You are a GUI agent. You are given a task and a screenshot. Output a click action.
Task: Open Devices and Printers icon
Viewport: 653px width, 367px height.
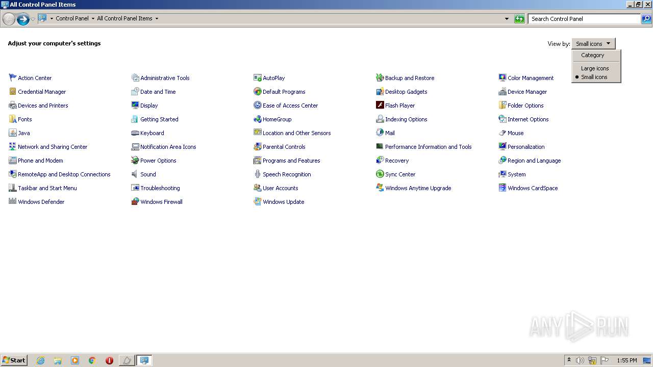coord(13,106)
